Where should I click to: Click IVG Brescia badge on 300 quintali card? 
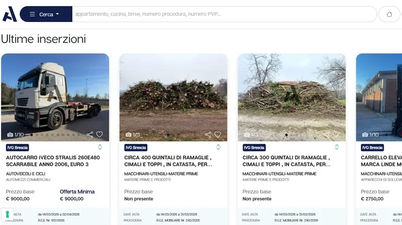[x=254, y=147]
